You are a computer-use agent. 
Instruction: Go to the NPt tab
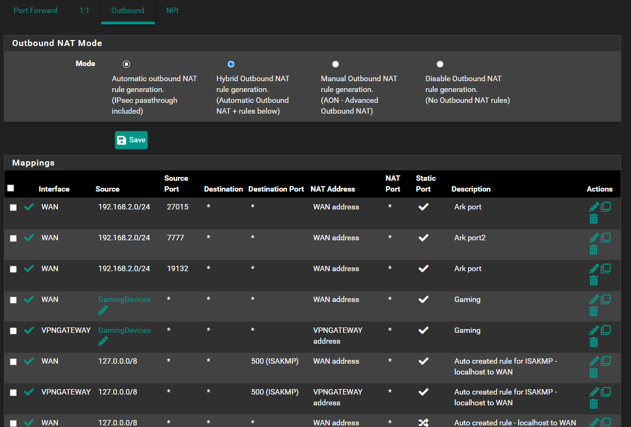172,10
